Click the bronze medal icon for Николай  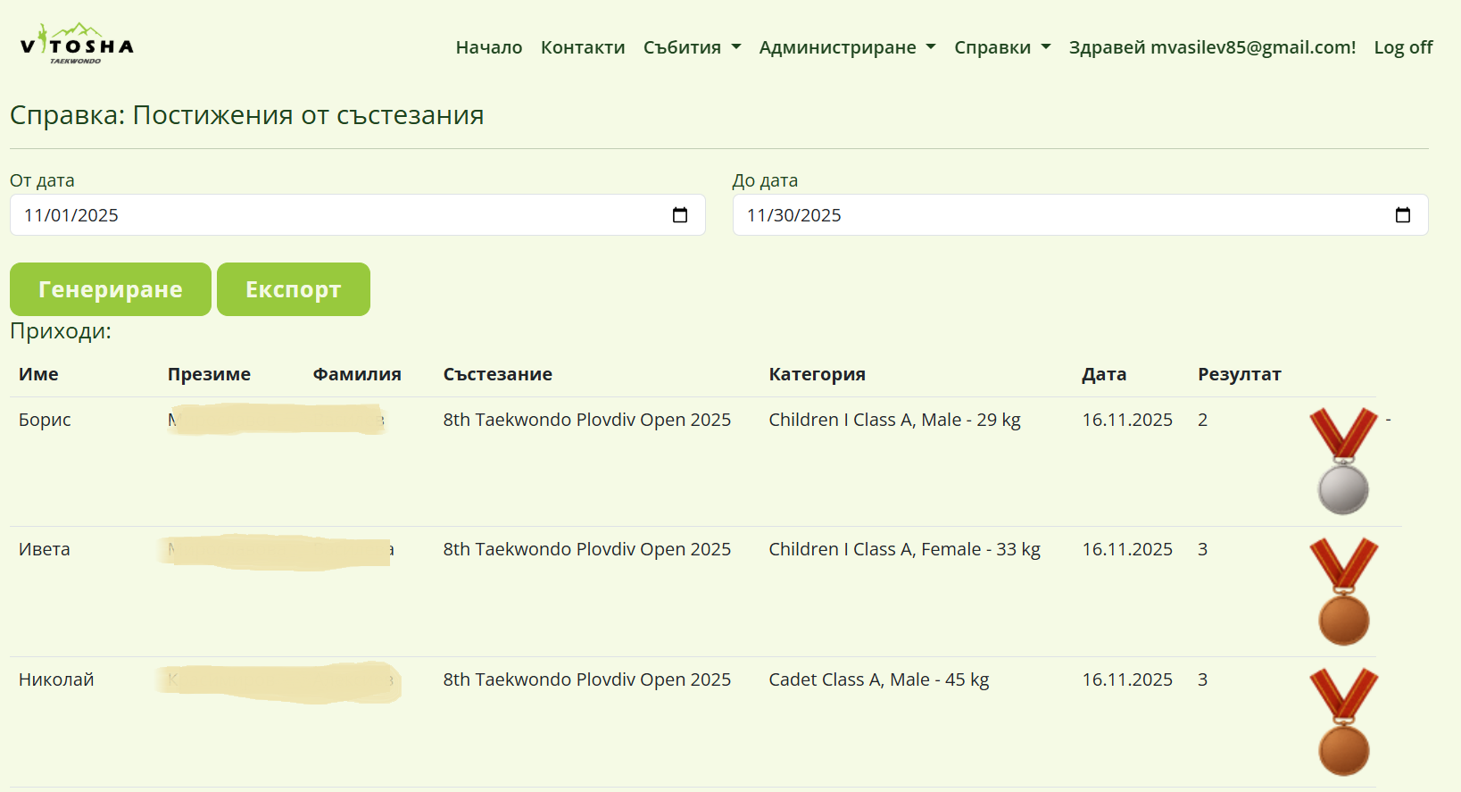point(1343,721)
